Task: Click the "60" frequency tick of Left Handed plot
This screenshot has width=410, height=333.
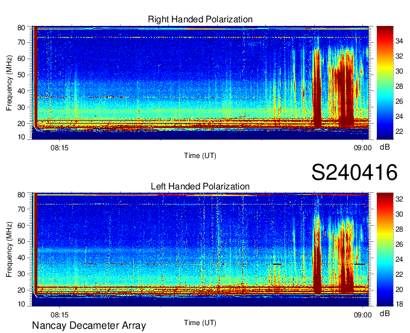Action: click(22, 225)
